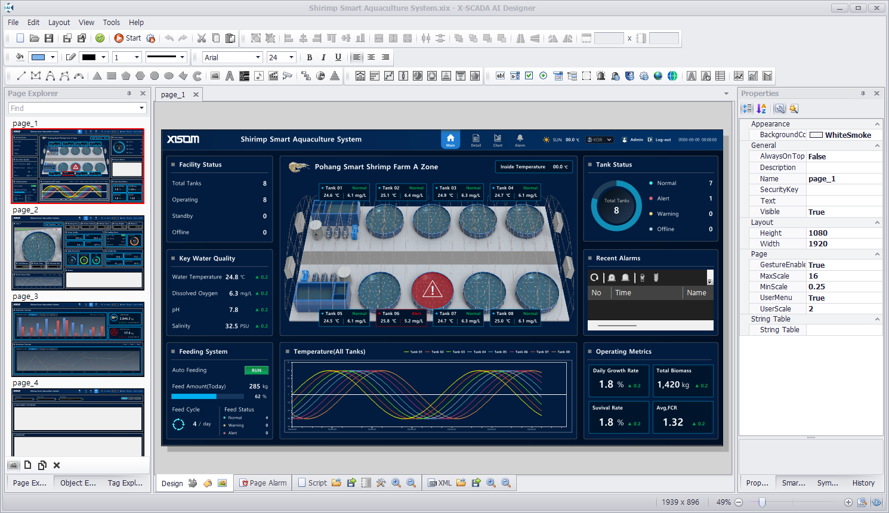Sort properties alphabetically
This screenshot has height=513, width=889.
pyautogui.click(x=761, y=109)
